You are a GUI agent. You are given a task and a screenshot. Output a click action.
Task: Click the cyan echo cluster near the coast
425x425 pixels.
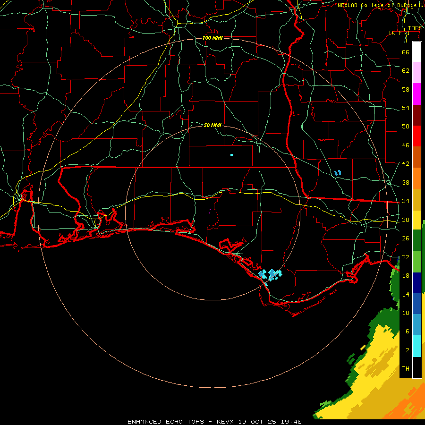[270, 274]
